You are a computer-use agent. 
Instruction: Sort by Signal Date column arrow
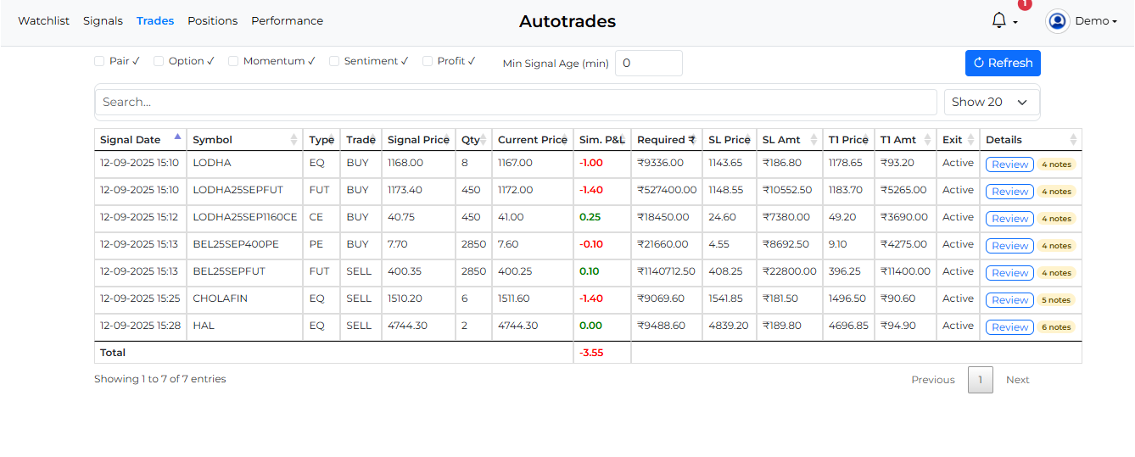[x=177, y=136]
